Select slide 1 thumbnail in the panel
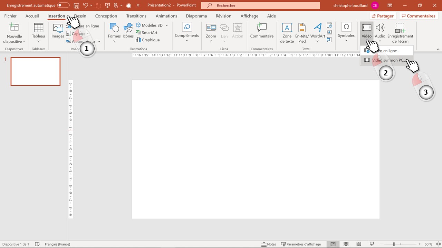 36,71
